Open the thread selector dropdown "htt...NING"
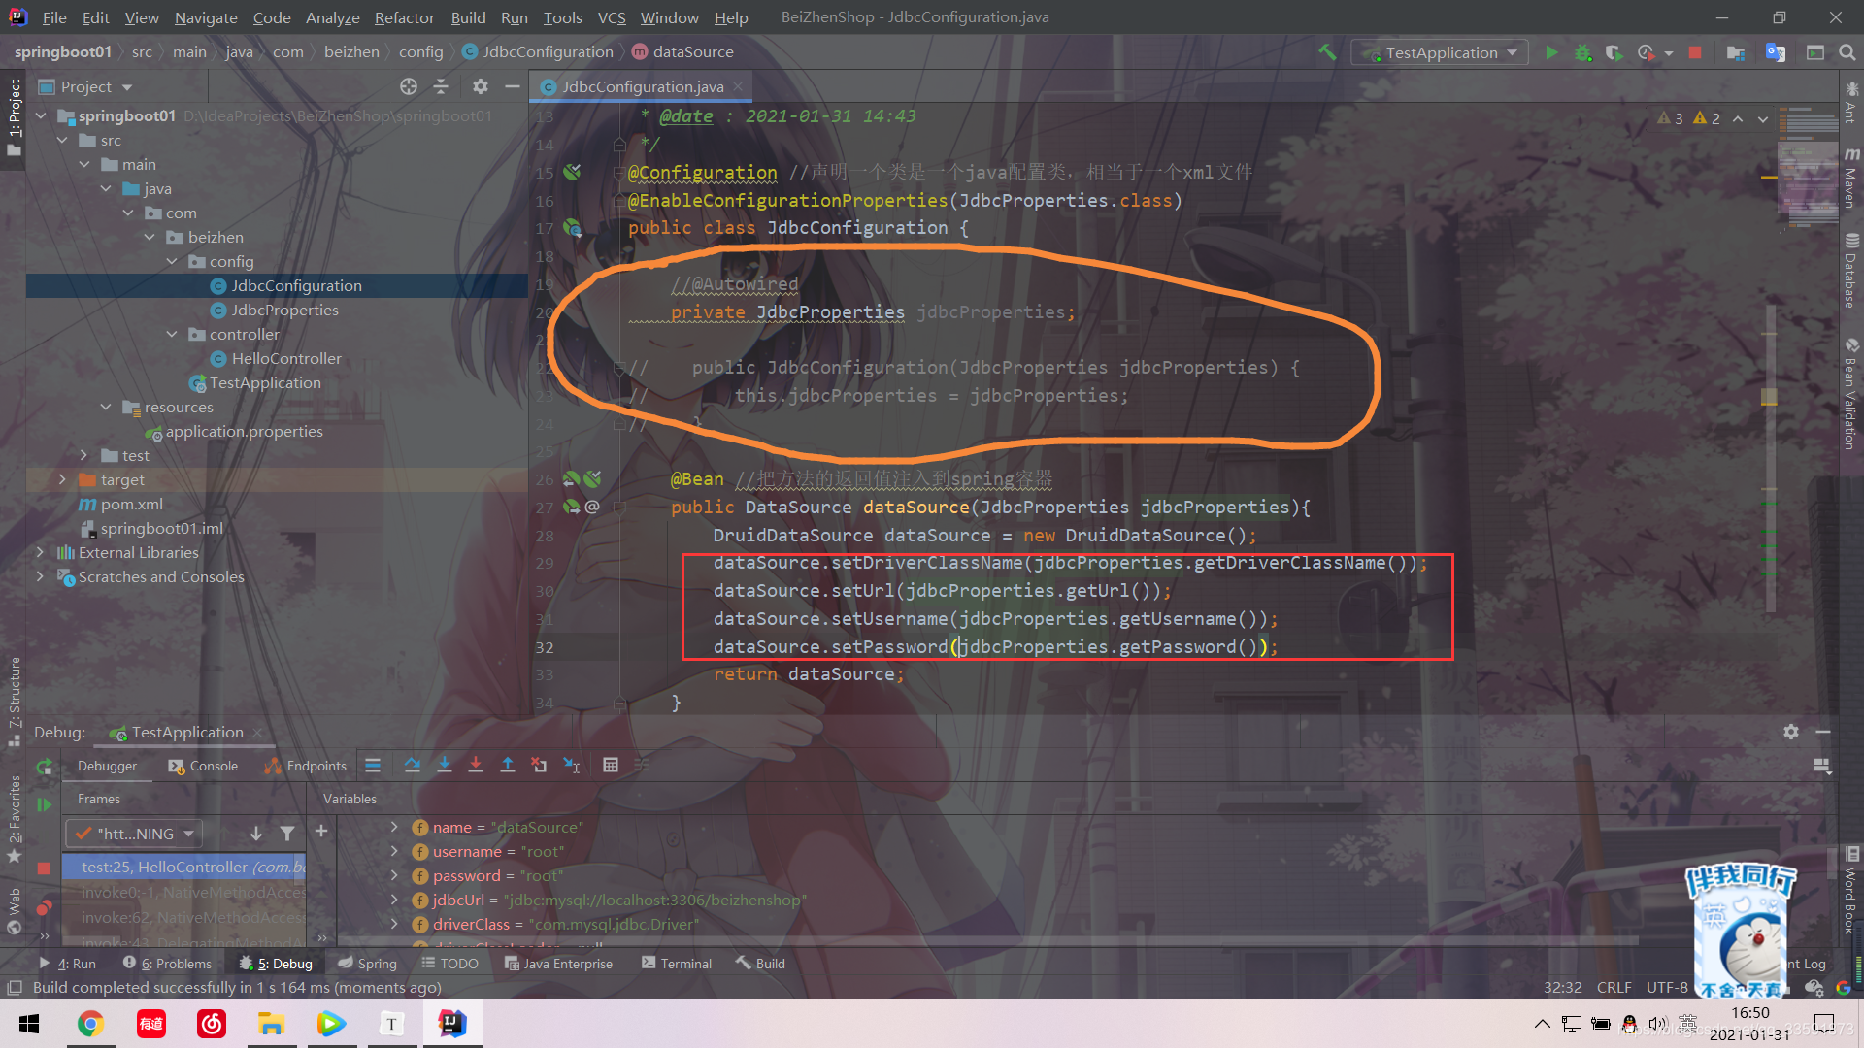 (134, 834)
